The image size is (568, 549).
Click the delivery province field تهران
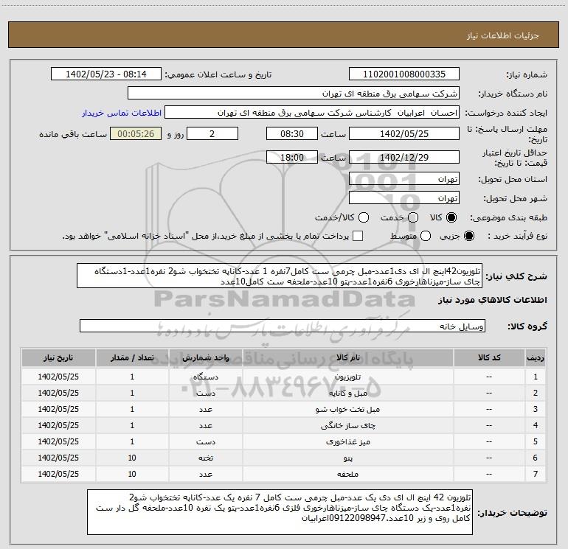click(x=404, y=179)
